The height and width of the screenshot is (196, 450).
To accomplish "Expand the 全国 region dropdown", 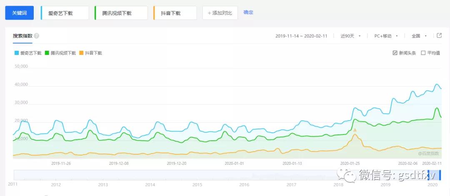I will tap(419, 36).
